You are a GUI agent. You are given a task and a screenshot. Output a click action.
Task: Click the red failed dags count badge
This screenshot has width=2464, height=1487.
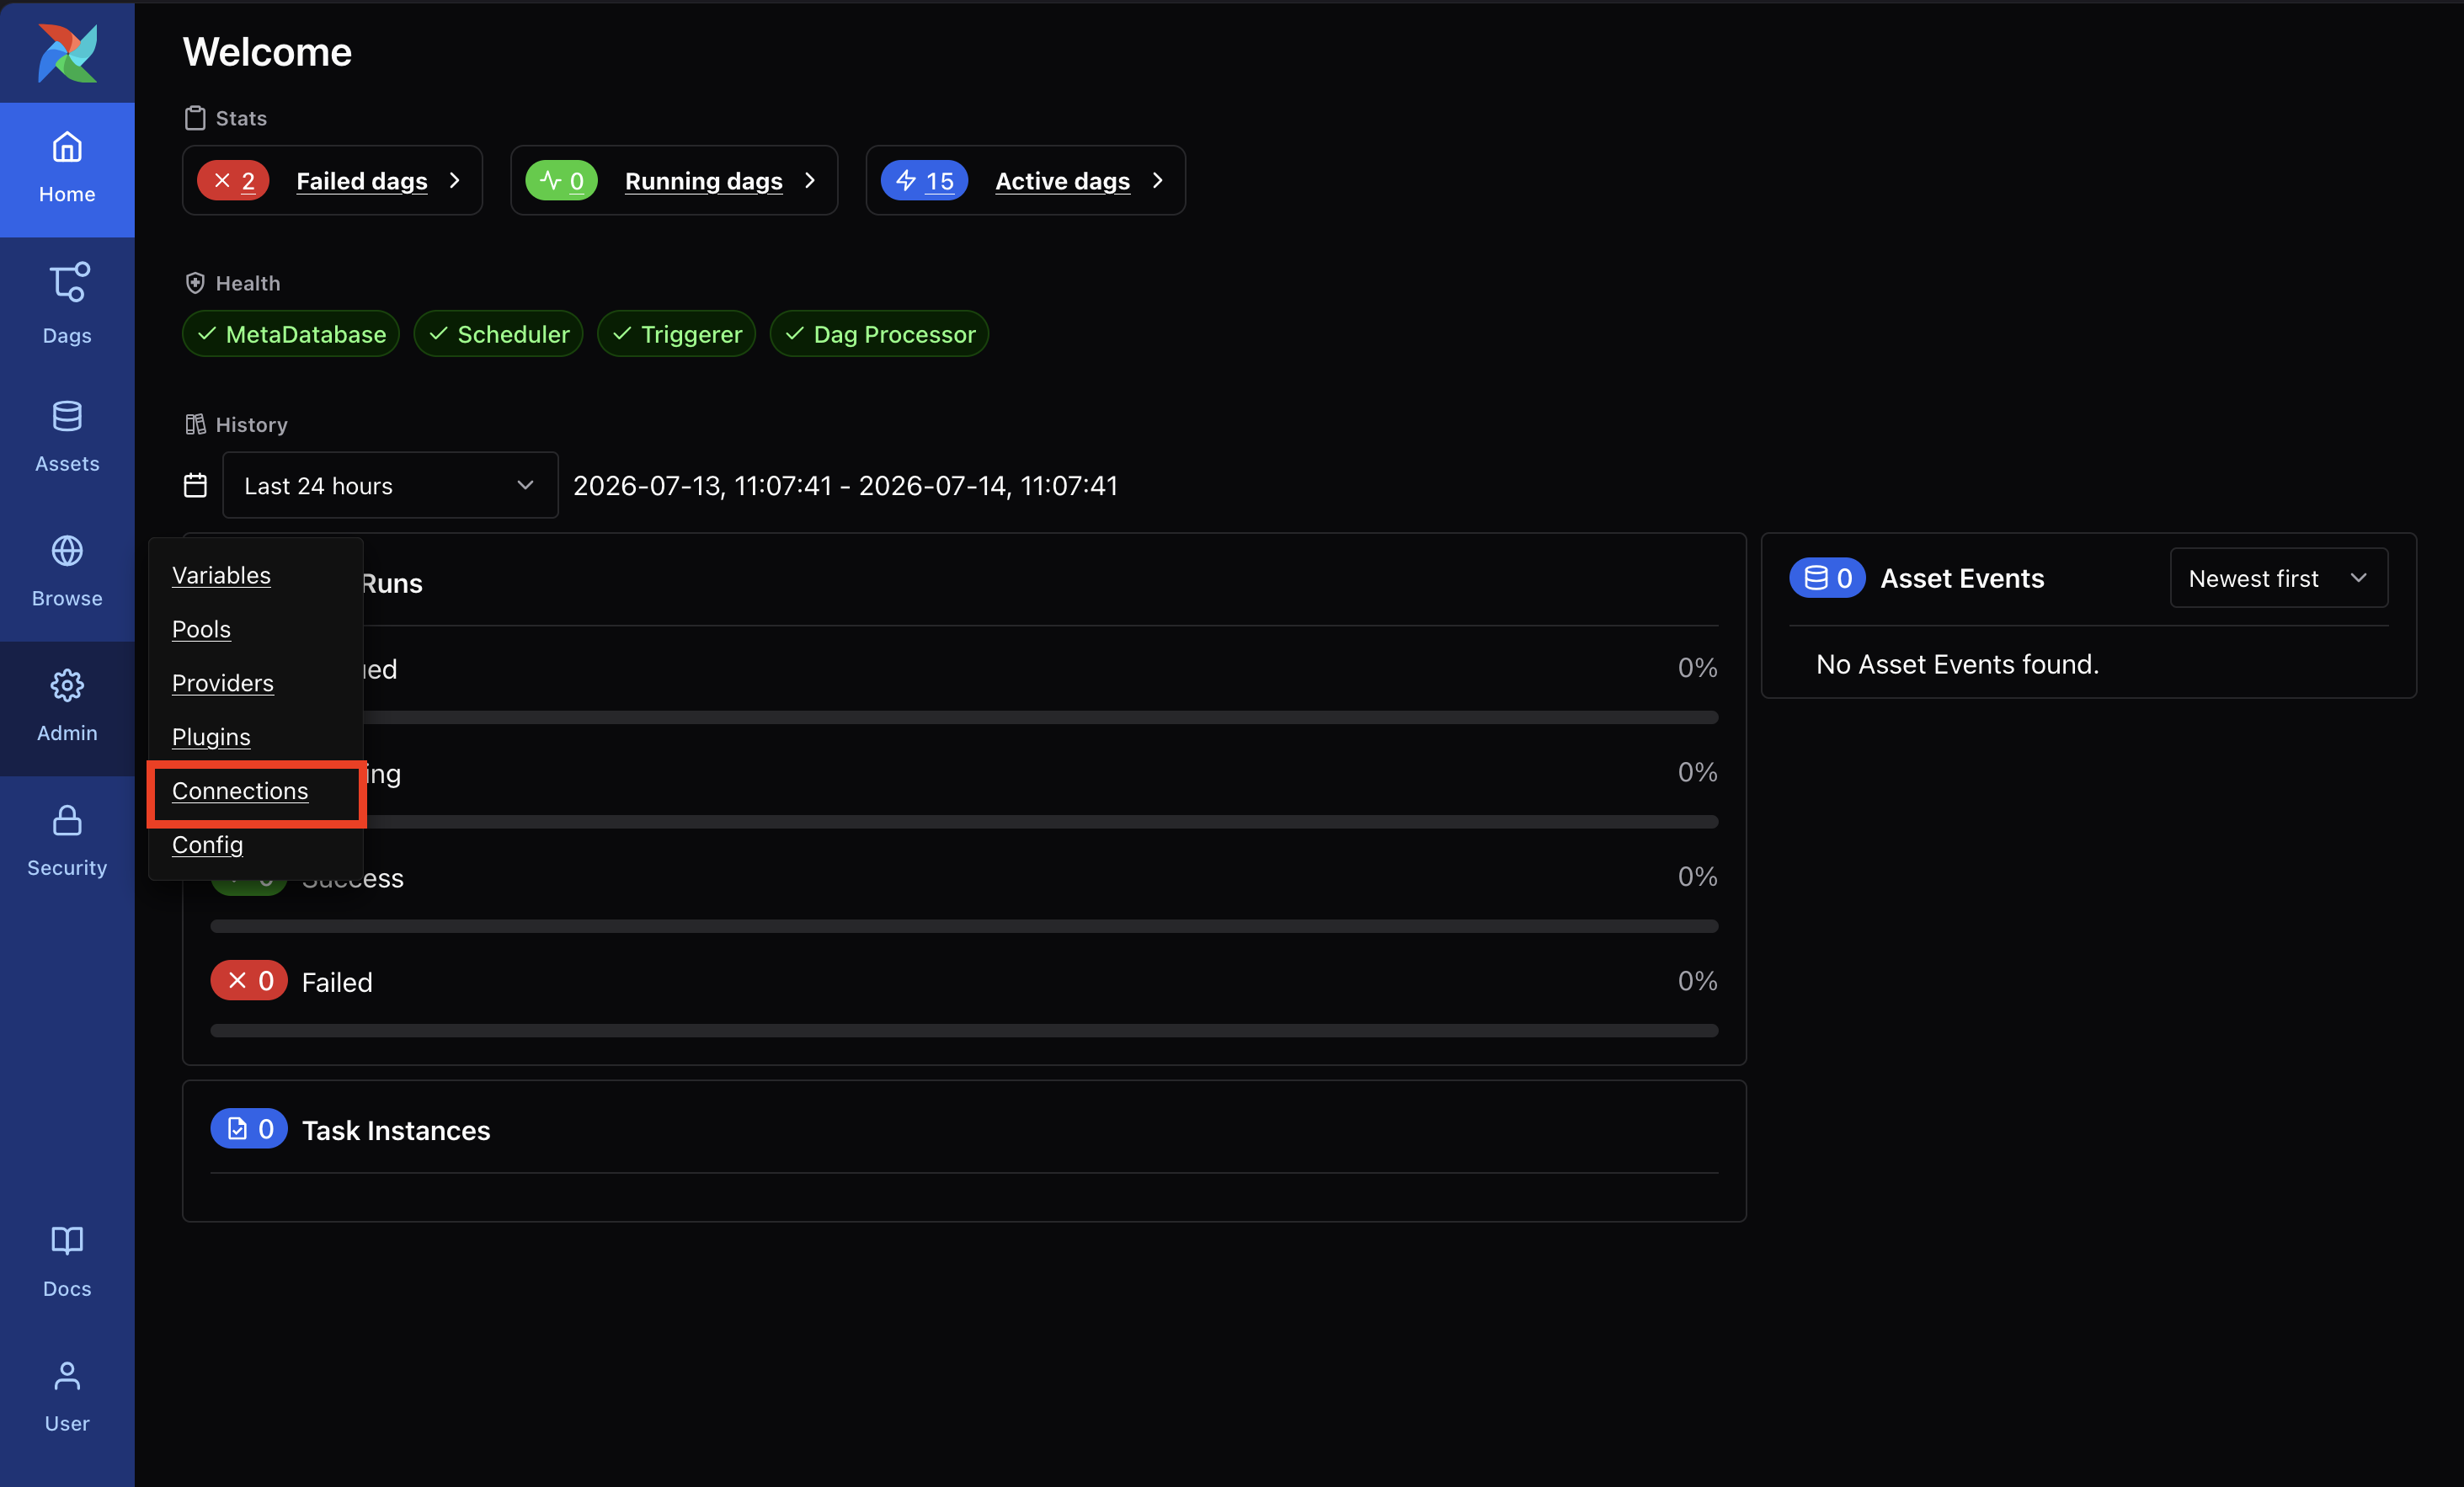(233, 181)
